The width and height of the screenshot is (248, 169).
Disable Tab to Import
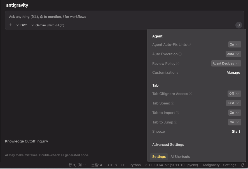pos(234,113)
